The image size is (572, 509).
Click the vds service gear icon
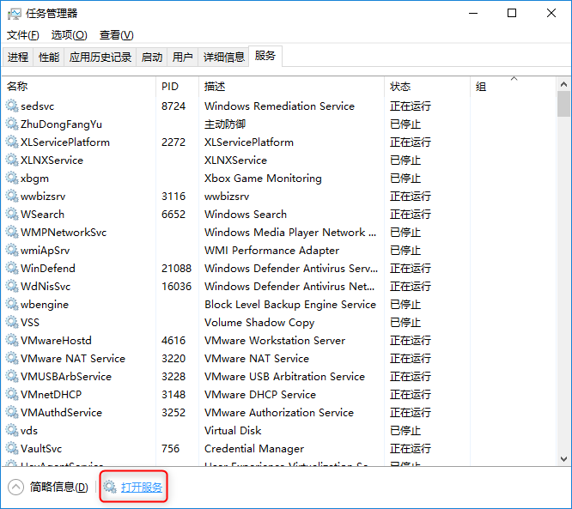click(12, 430)
